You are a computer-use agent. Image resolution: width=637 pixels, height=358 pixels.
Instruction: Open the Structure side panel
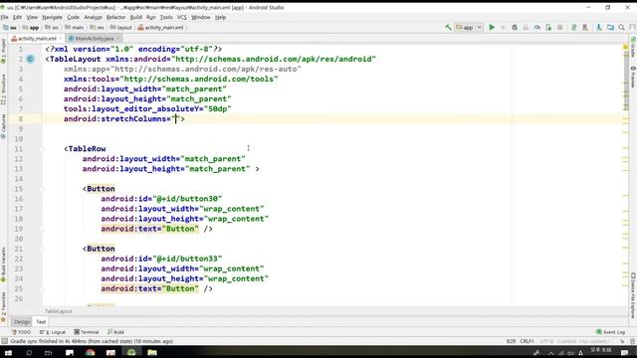pos(3,89)
